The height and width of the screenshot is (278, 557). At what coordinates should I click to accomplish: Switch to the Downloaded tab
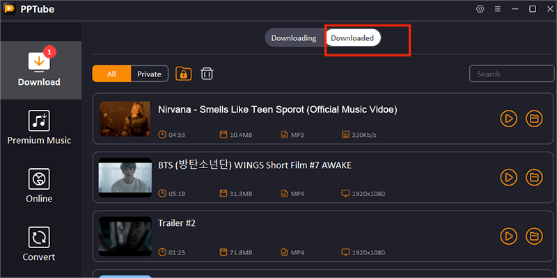pyautogui.click(x=352, y=38)
